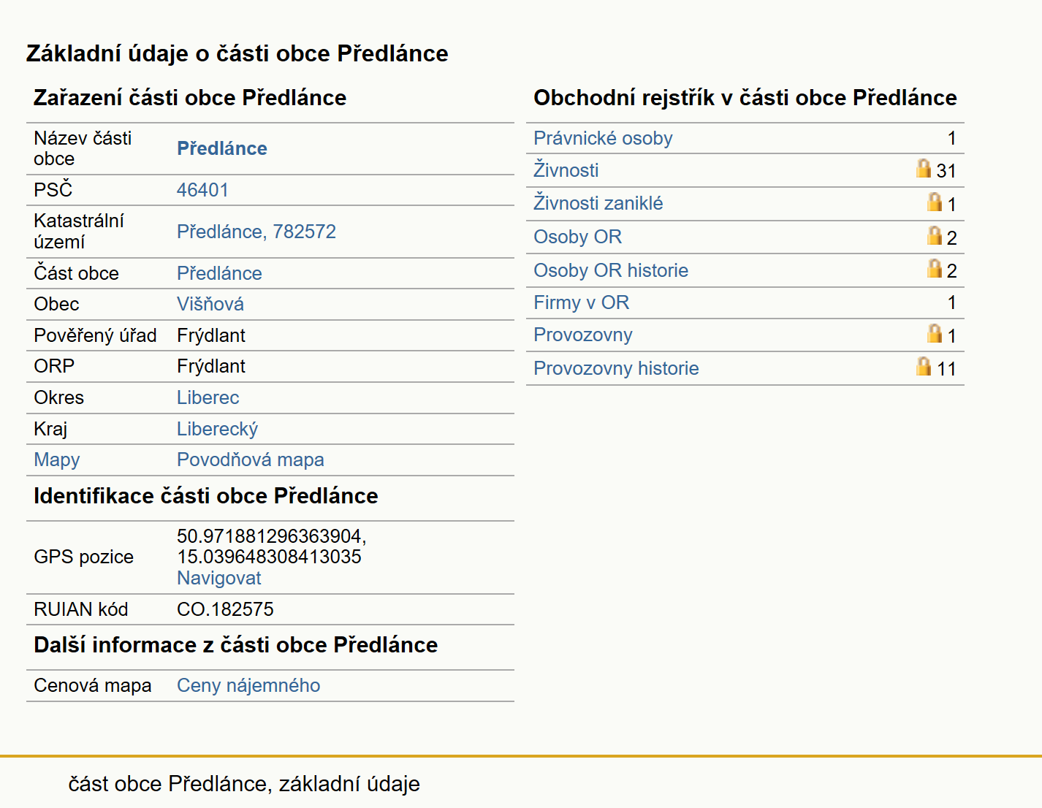Viewport: 1042px width, 808px height.
Task: Click the Mapy link
Action: point(57,460)
